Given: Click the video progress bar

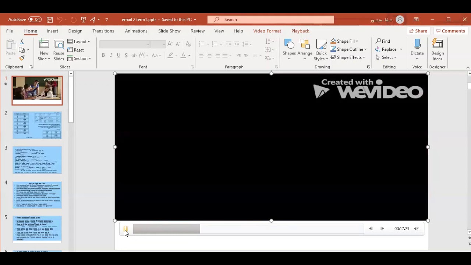Looking at the screenshot, I should click(248, 229).
